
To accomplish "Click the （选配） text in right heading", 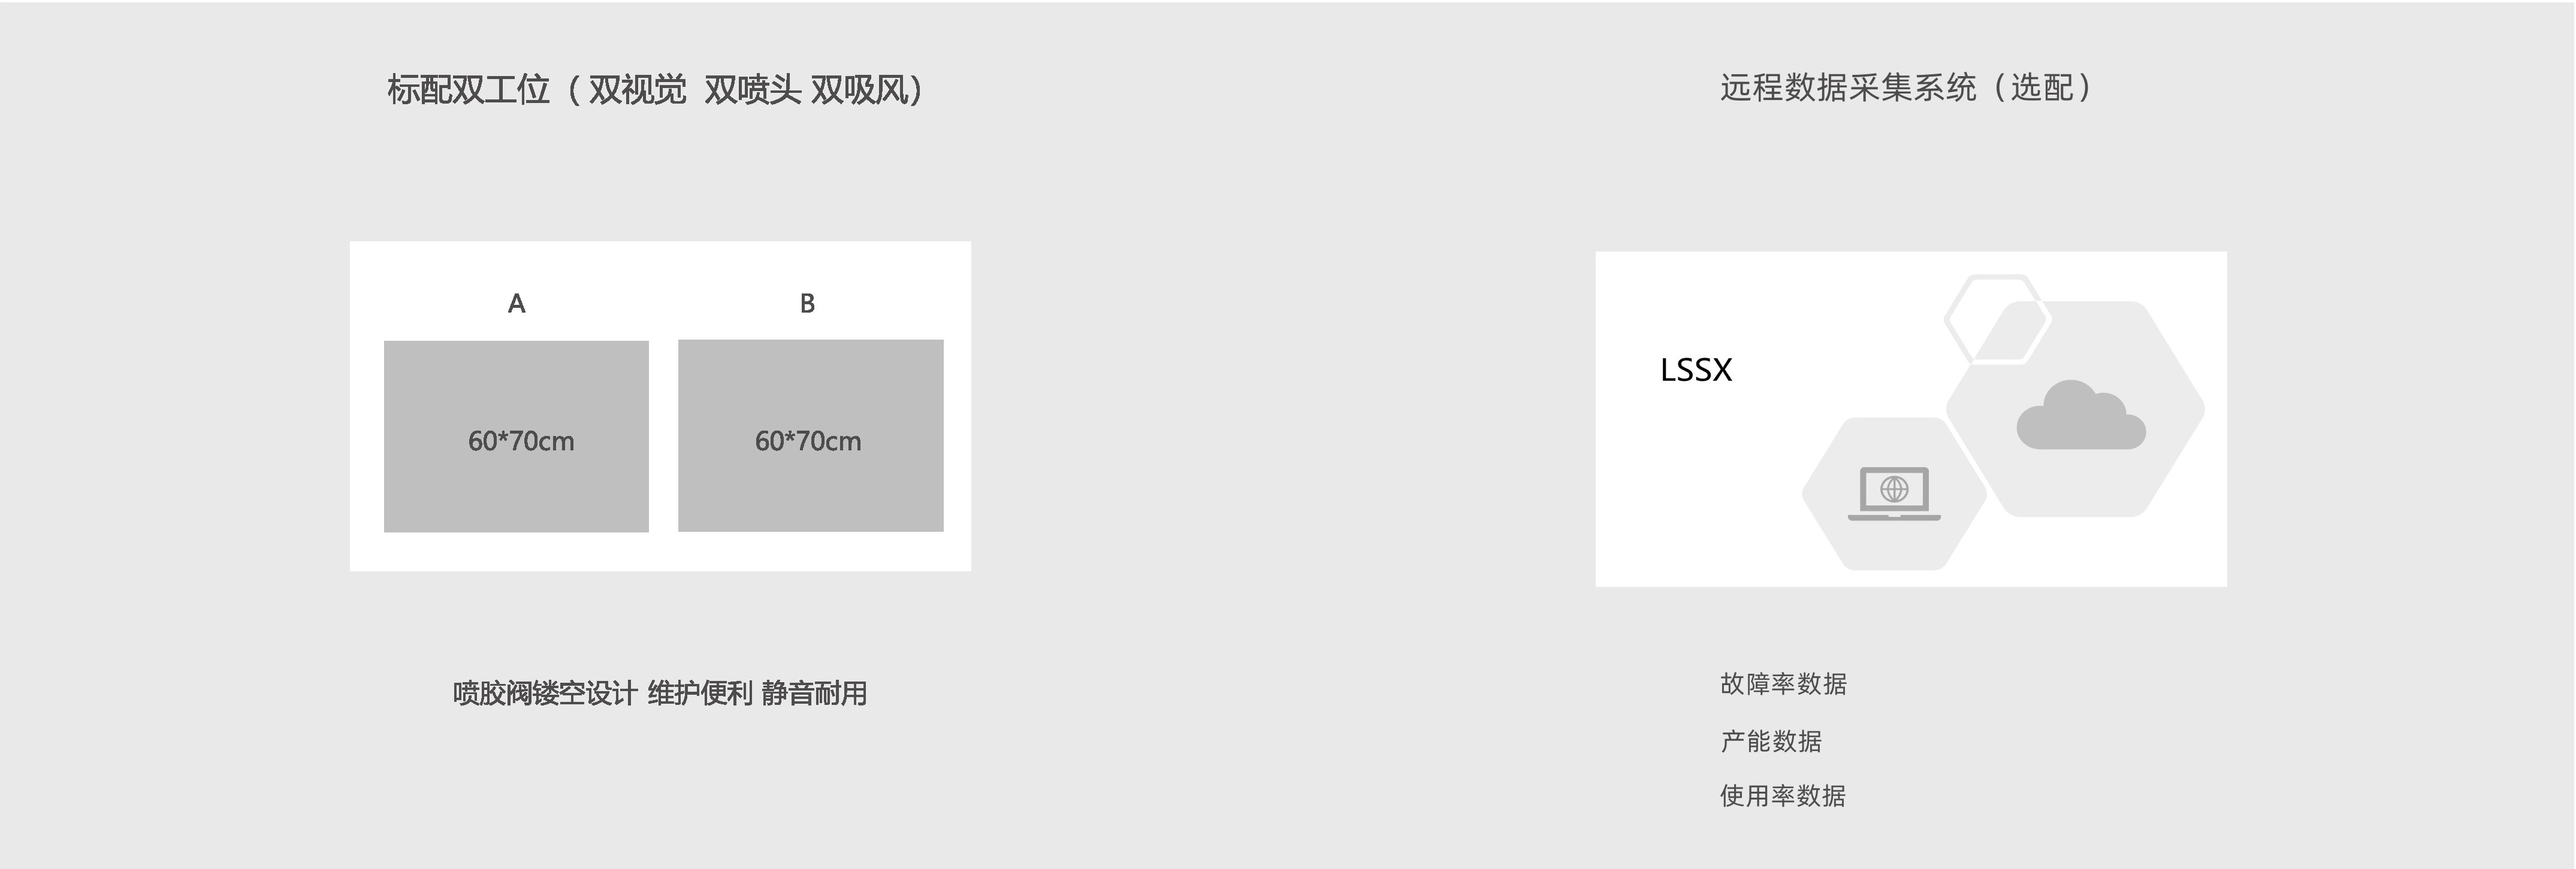I will (x=2041, y=88).
